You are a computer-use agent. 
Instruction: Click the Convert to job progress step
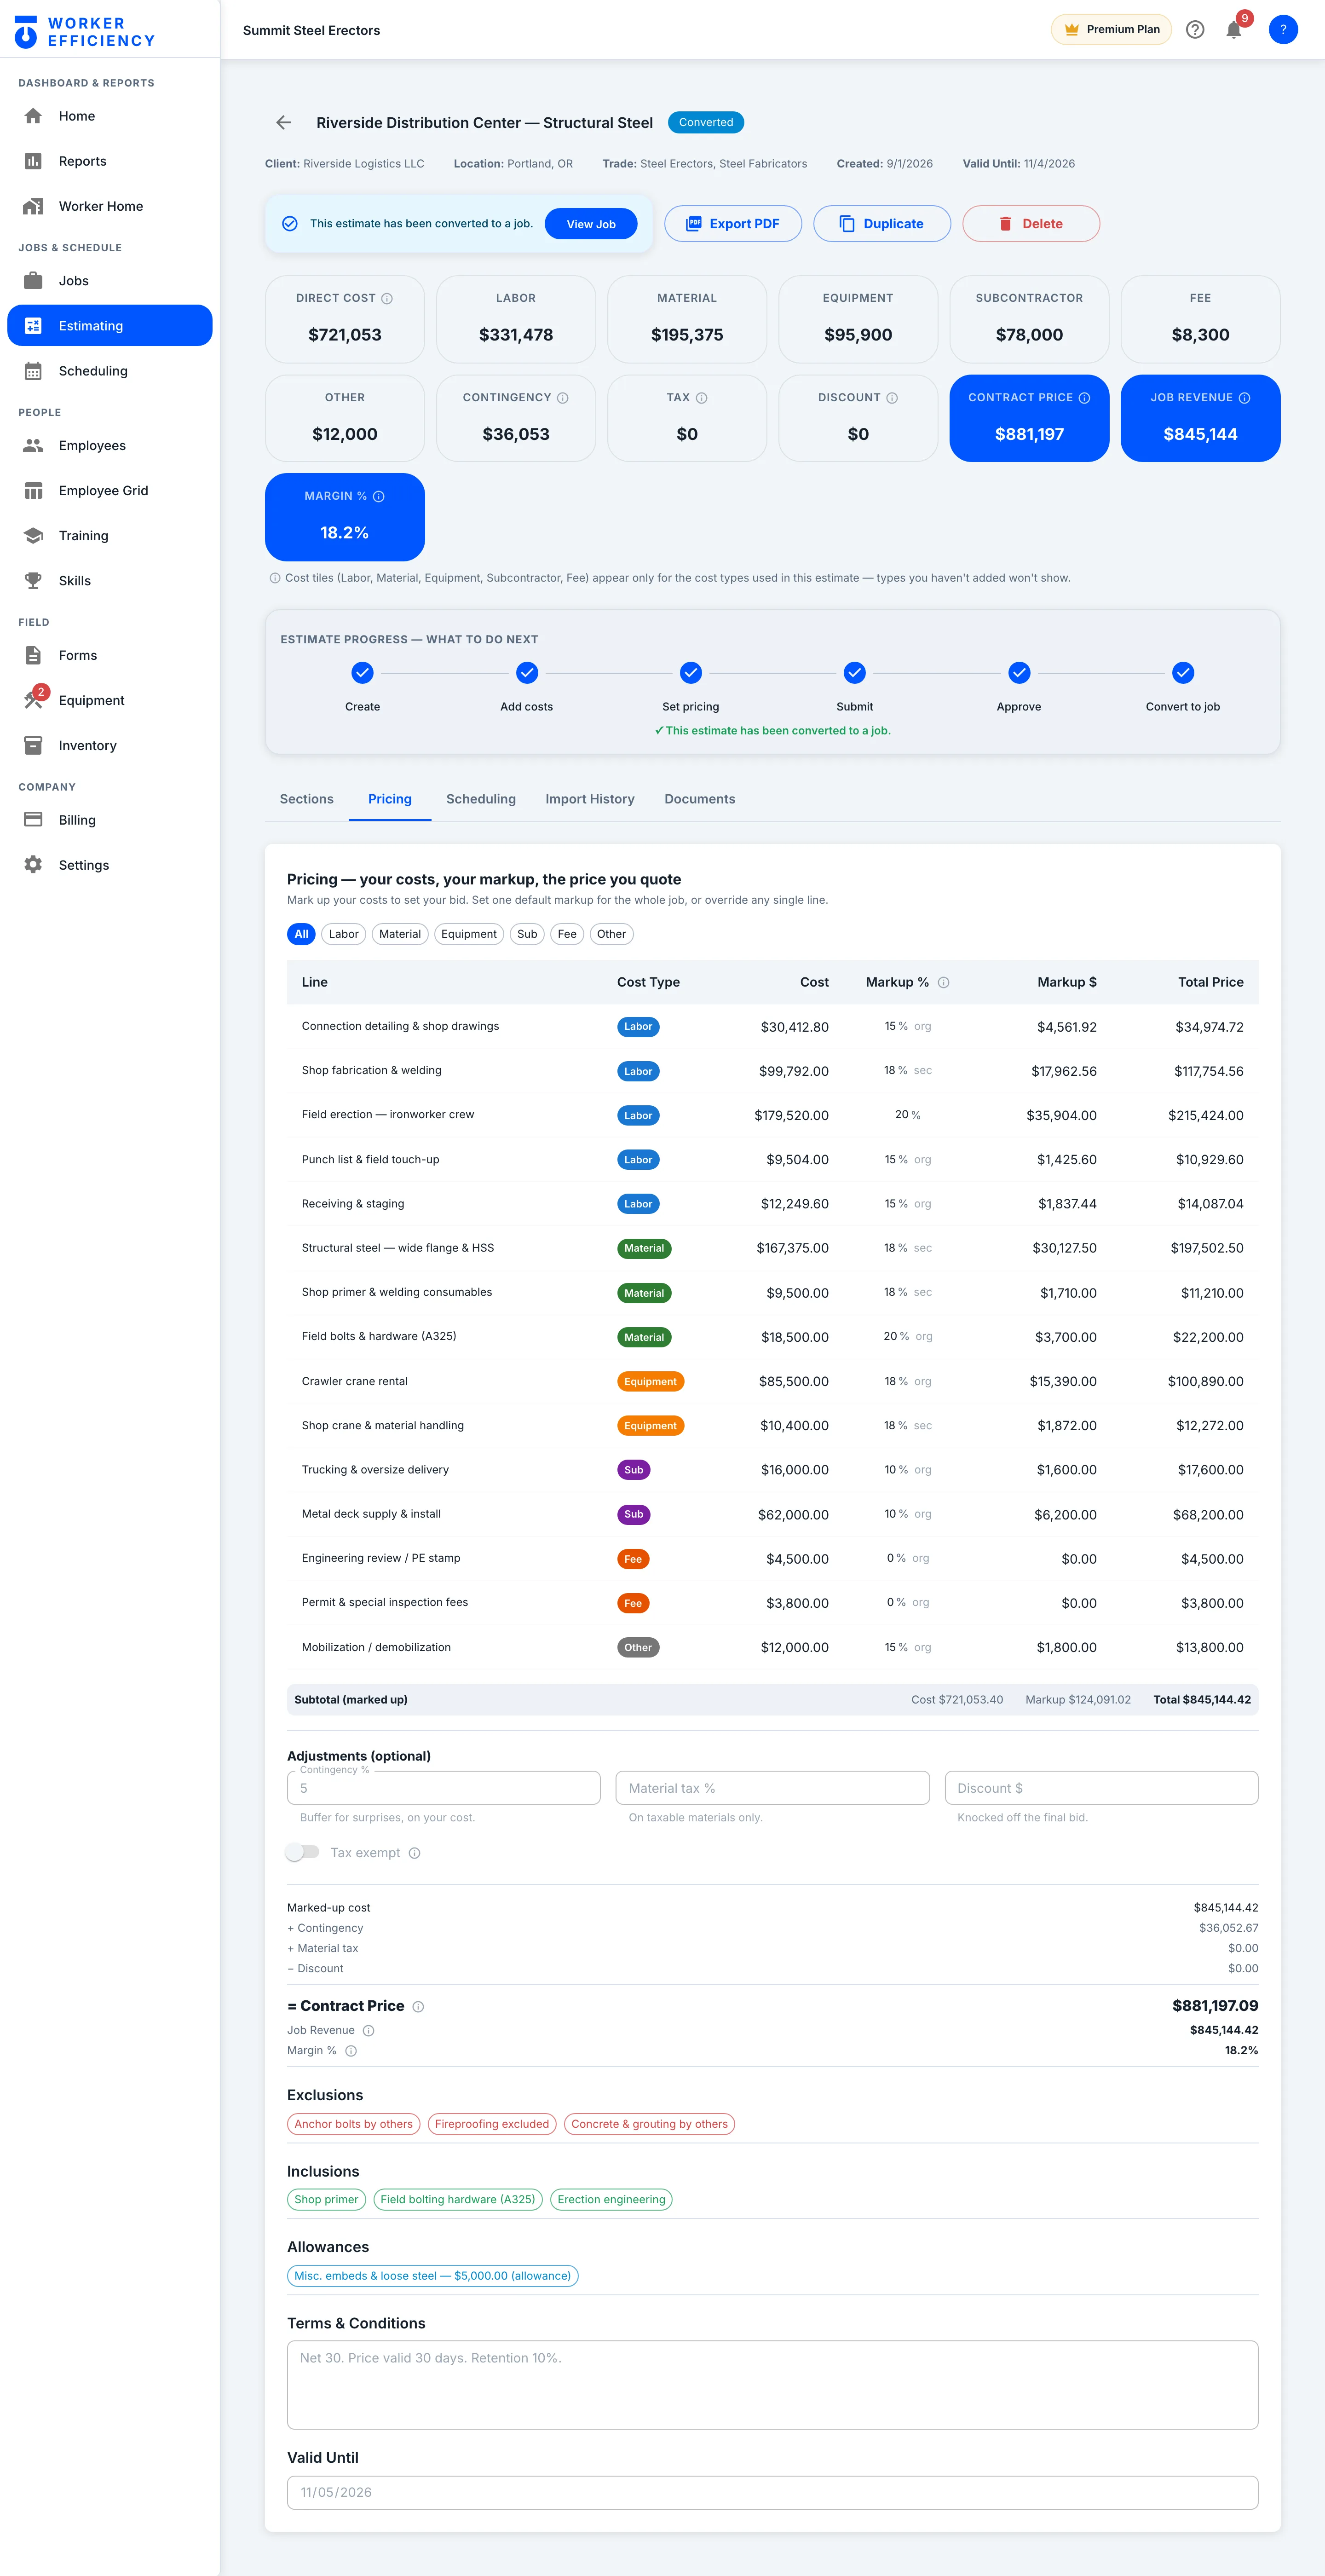tap(1183, 673)
